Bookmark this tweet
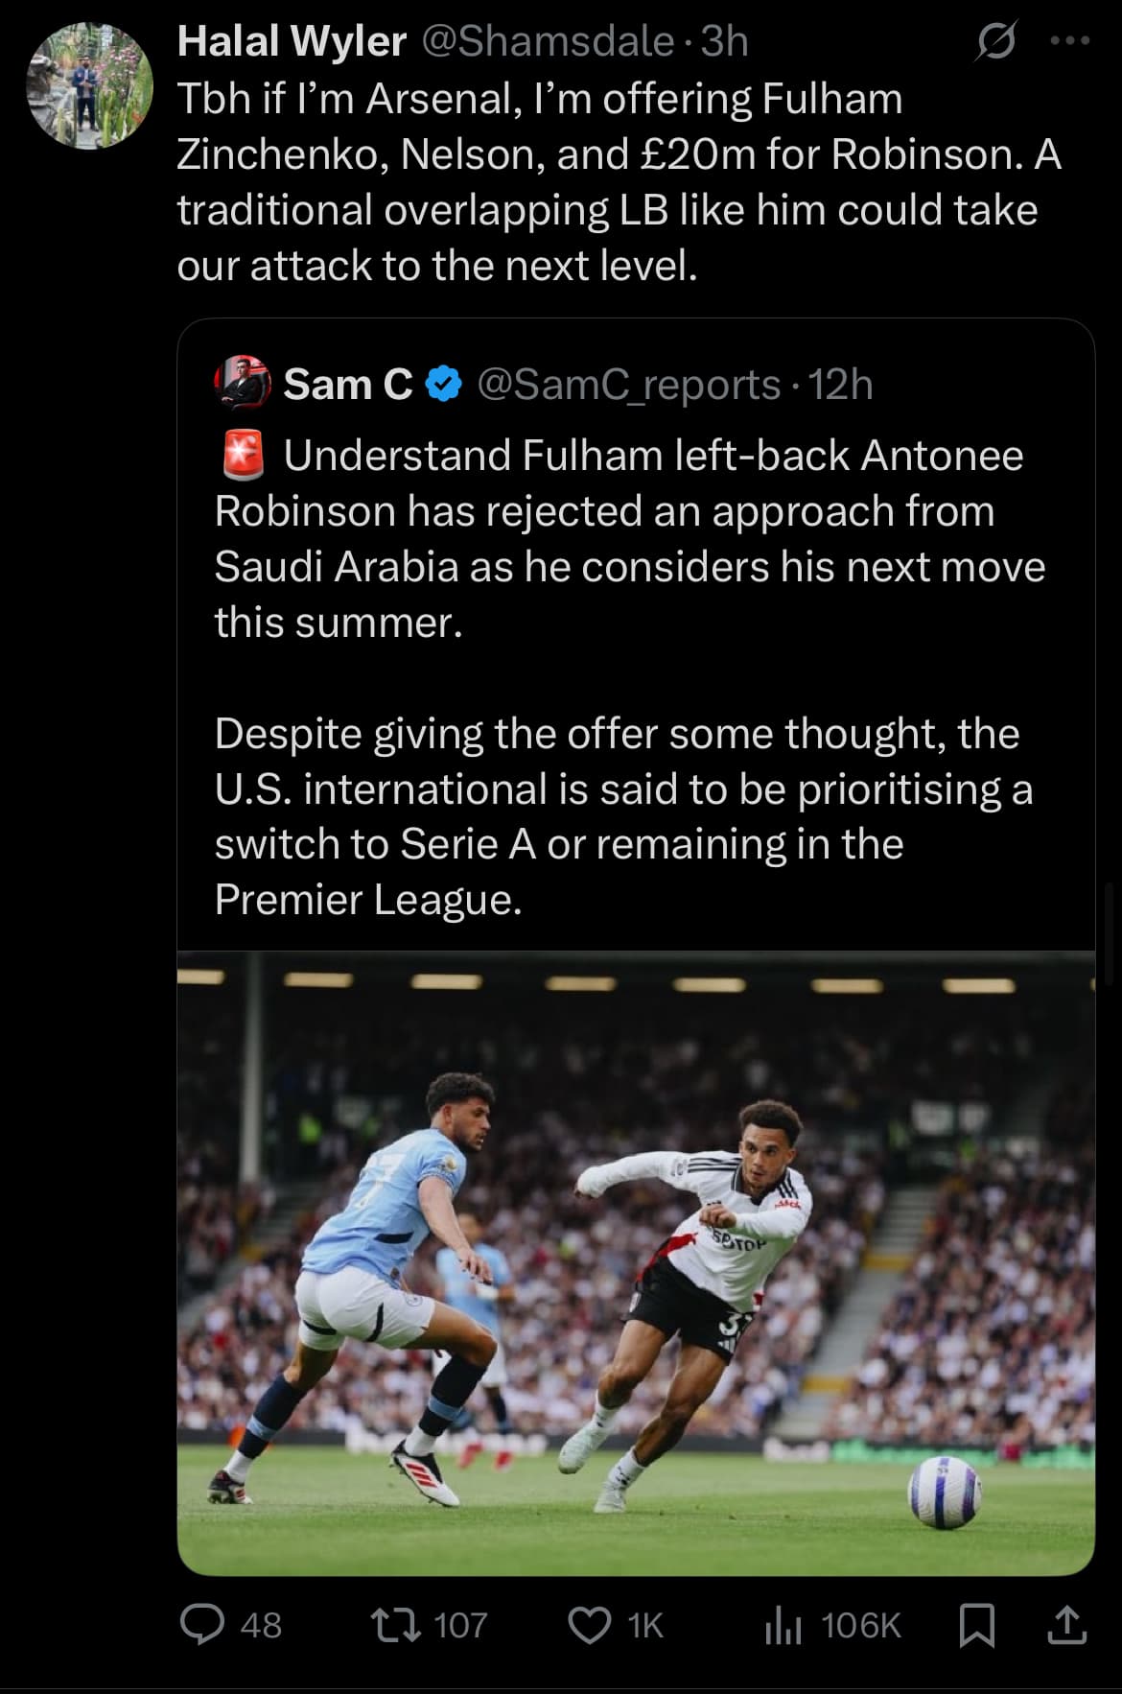The image size is (1122, 1694). pyautogui.click(x=976, y=1625)
